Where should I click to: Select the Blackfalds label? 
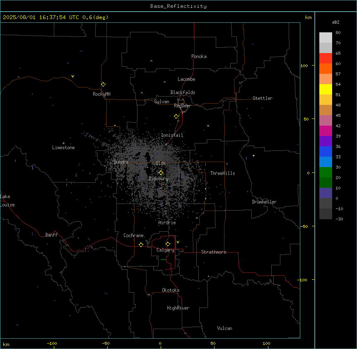[183, 92]
